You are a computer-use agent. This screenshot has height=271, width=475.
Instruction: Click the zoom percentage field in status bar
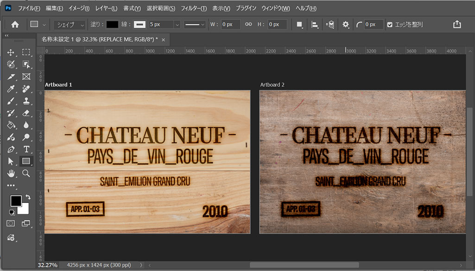(x=48, y=266)
